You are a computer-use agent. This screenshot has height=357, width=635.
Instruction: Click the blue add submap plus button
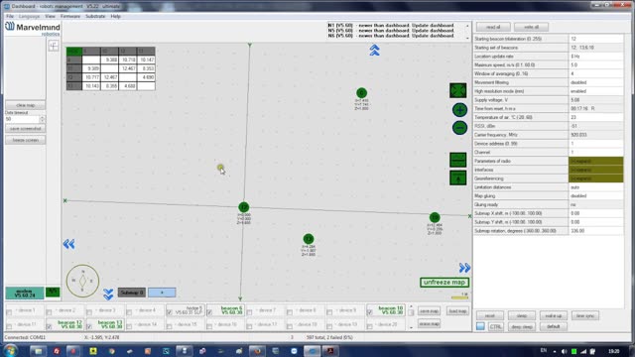(x=162, y=293)
